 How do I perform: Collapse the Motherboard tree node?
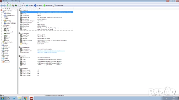(x=2, y=27)
